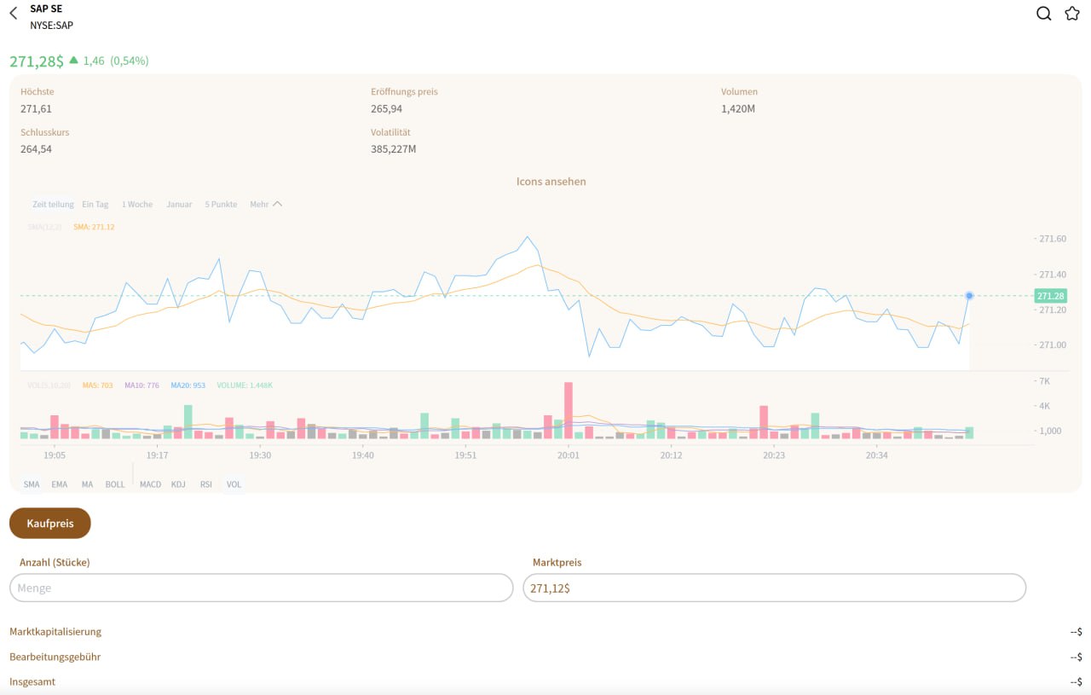The width and height of the screenshot is (1091, 695).
Task: Switch to the 1 Woche timeframe
Action: pos(137,205)
